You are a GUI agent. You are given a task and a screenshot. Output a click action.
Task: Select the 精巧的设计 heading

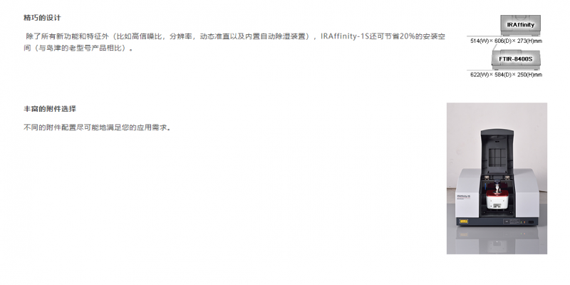(42, 18)
